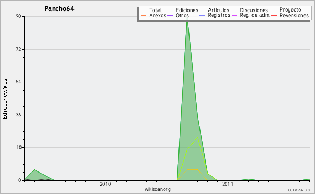Click the CC BY-SA 3.0 license text
Screen dimensions: 315x194
tap(299, 190)
